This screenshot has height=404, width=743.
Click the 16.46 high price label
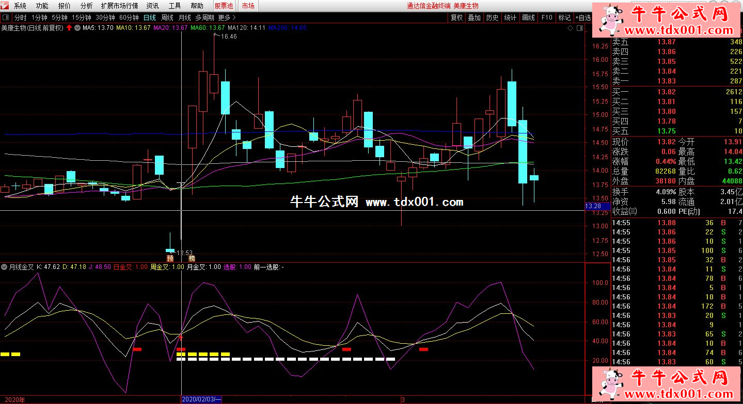pyautogui.click(x=229, y=37)
